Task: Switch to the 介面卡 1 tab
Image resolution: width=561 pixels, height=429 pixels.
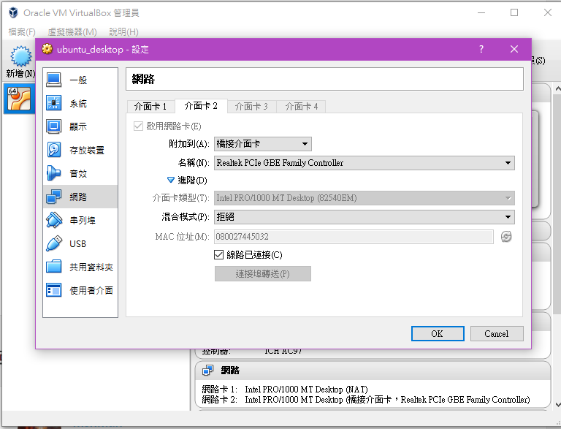Action: click(150, 107)
